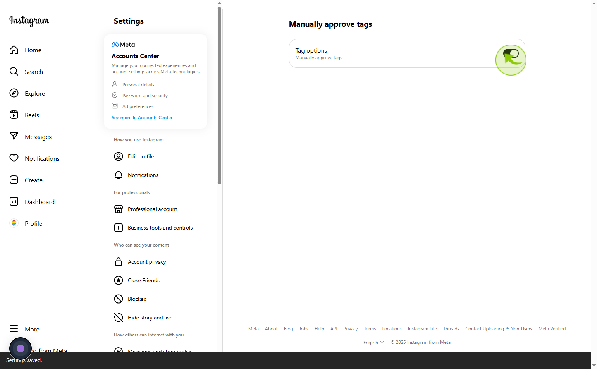Open the Professional account settings
The width and height of the screenshot is (597, 369).
tap(156, 209)
